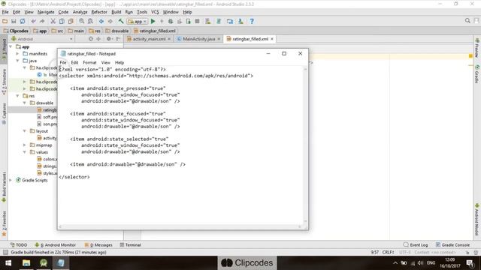Click the Make Project hammer icon

[121, 22]
